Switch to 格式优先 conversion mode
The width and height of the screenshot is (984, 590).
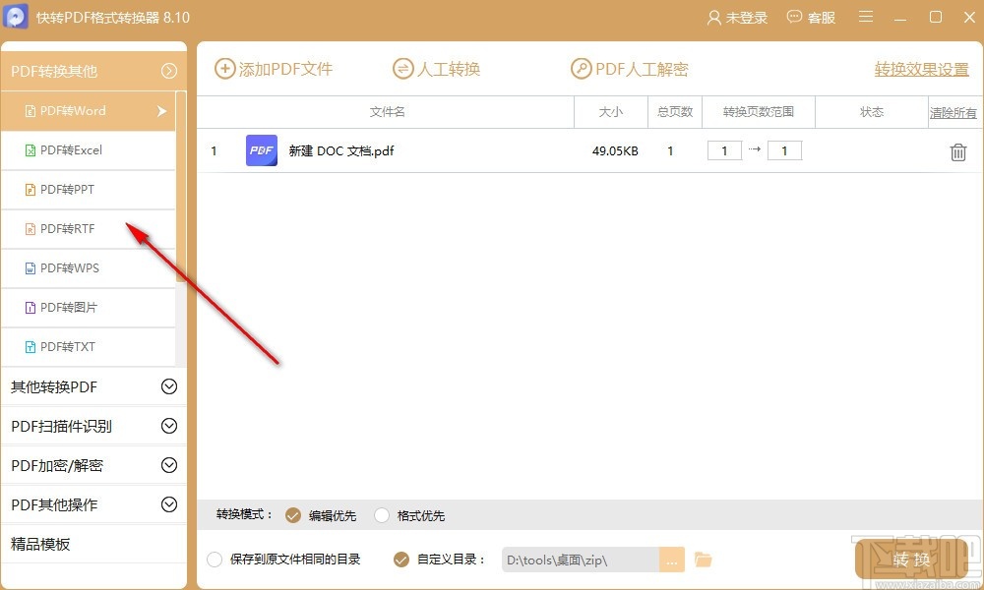(381, 514)
